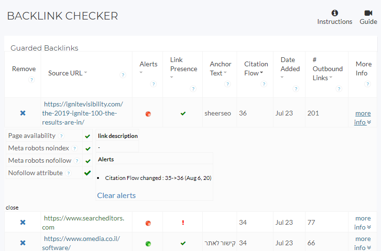Open help tooltip for Anchor Text column

pos(227,84)
